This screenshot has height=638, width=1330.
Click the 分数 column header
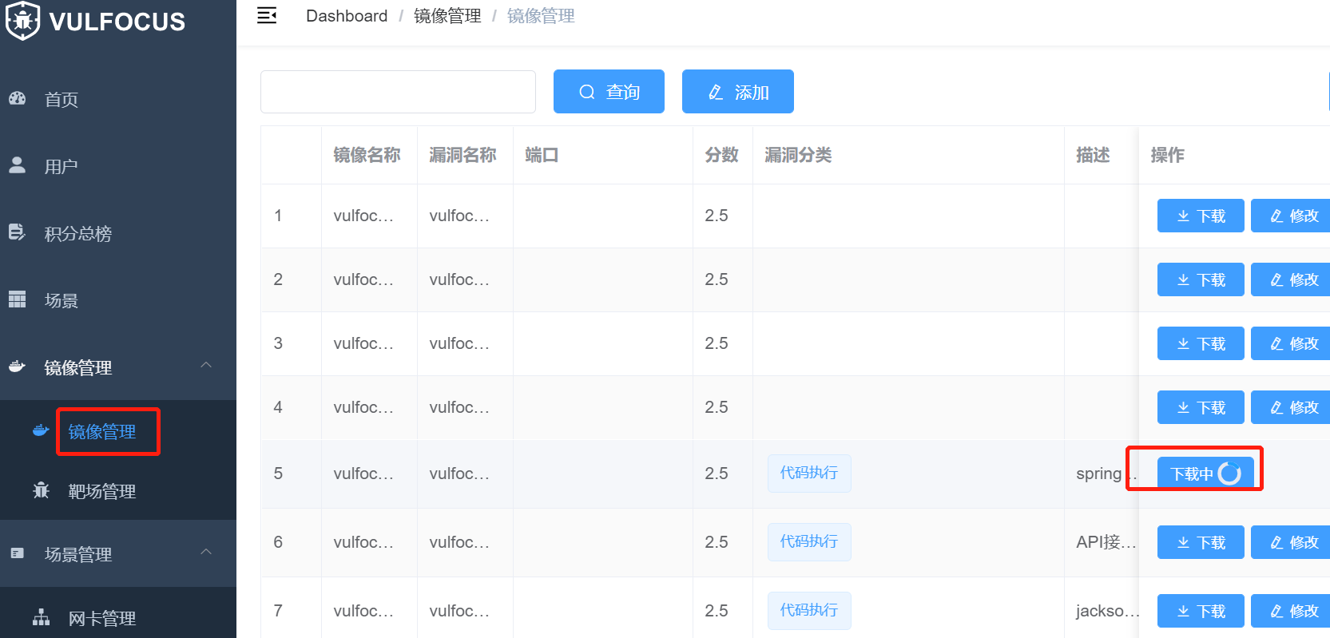point(721,155)
